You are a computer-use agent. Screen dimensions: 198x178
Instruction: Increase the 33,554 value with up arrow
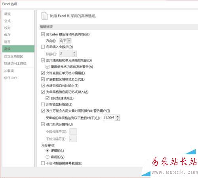pyautogui.click(x=118, y=116)
